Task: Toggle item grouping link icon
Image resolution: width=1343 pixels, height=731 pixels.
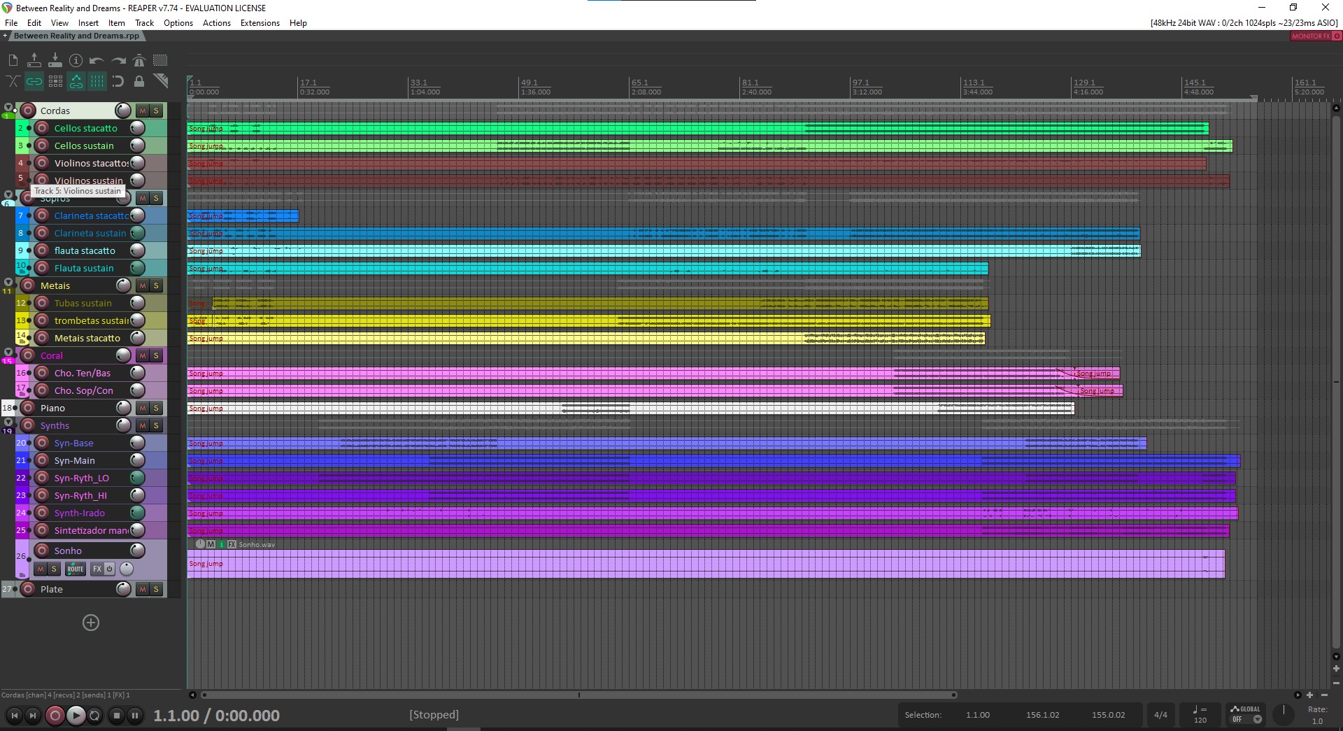Action: click(34, 82)
